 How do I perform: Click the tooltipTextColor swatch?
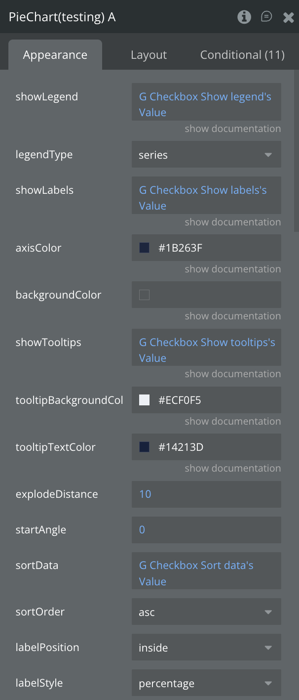145,447
